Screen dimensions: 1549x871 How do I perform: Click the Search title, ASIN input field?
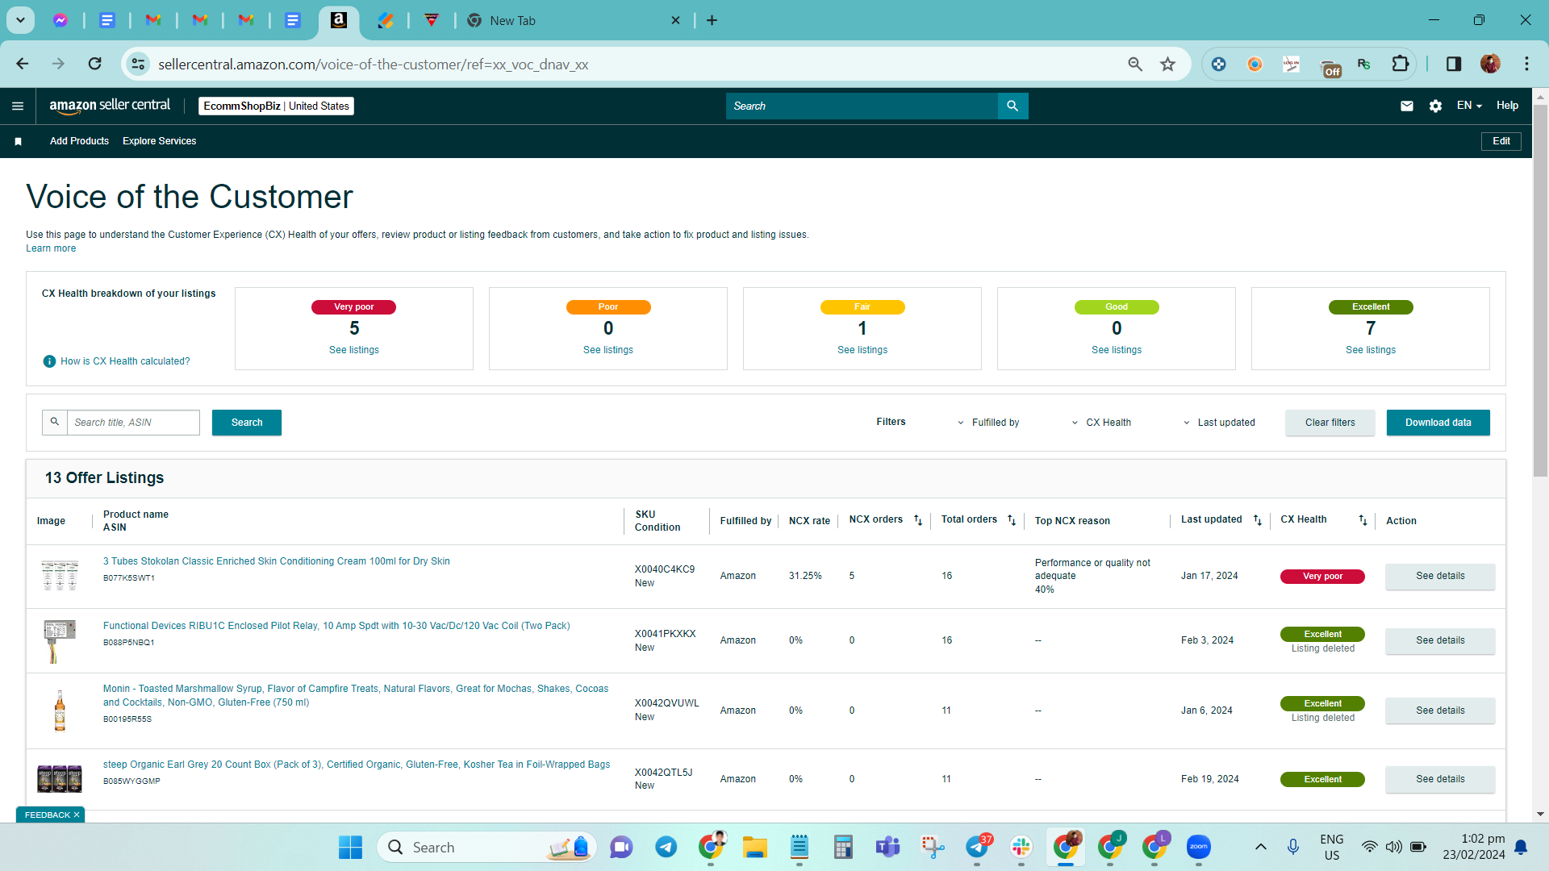(133, 423)
